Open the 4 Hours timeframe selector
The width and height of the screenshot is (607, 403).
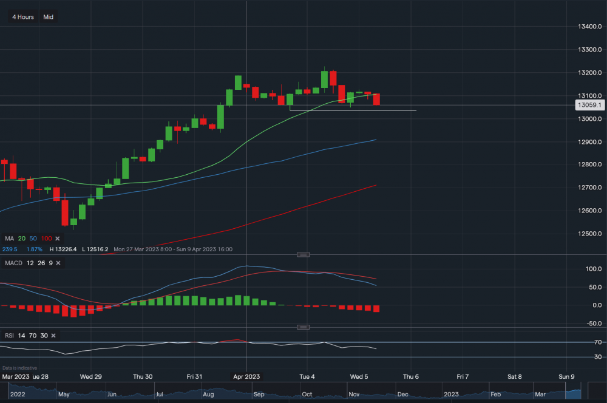22,16
